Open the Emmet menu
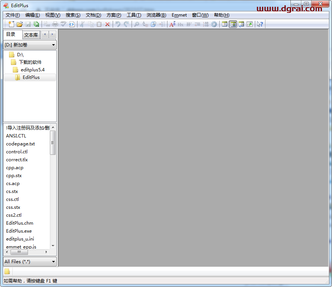Viewport: 332px width, 287px height. [179, 15]
